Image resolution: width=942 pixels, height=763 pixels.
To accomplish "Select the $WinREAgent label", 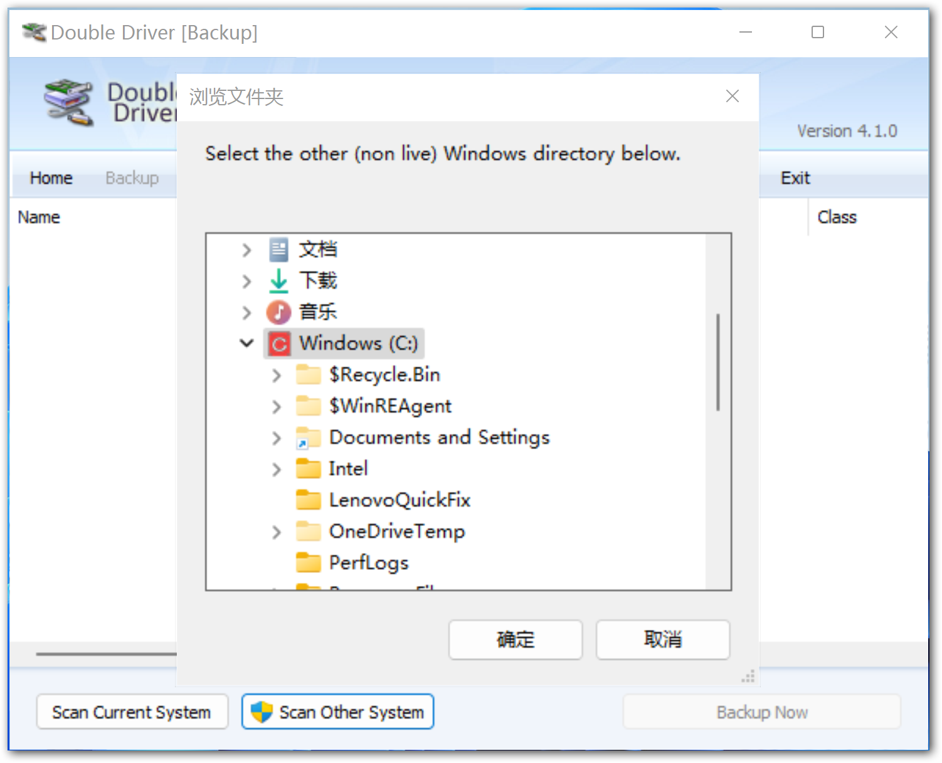I will (x=390, y=406).
